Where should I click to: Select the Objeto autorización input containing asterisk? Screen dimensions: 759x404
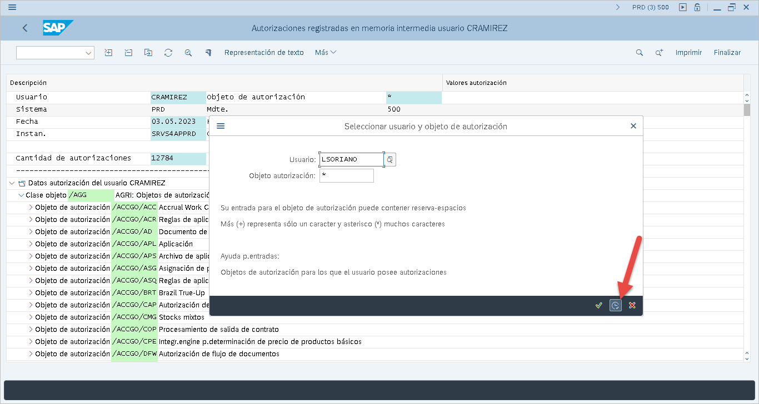coord(347,175)
